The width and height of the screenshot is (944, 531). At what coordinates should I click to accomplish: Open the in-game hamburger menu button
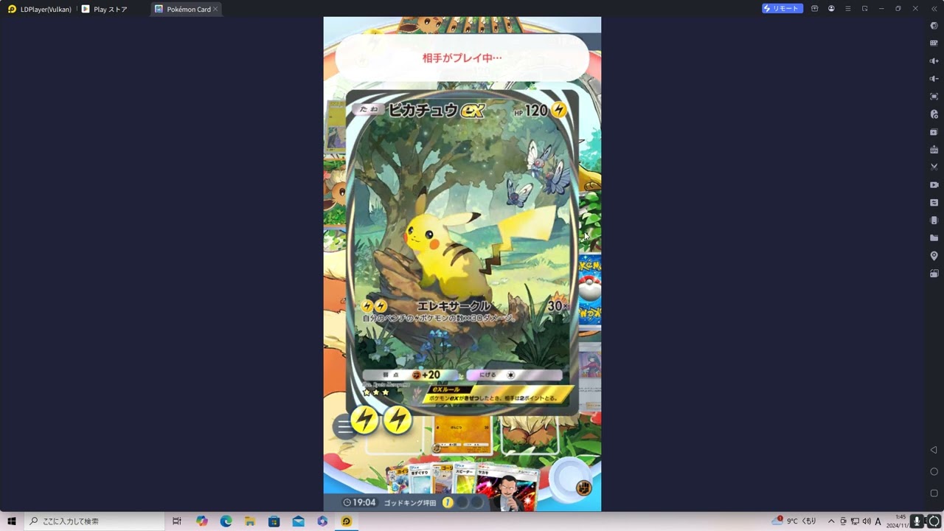[x=344, y=427]
